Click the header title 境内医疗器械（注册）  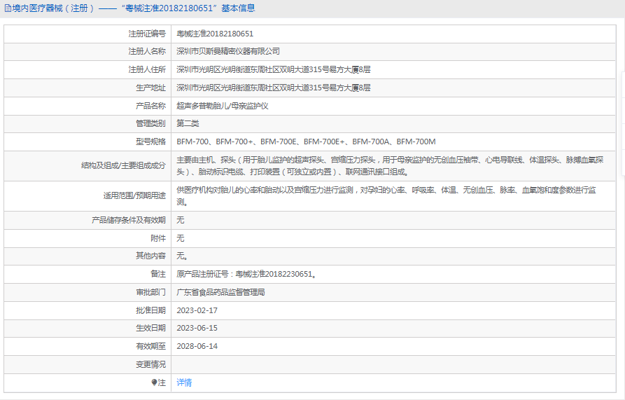53,8
